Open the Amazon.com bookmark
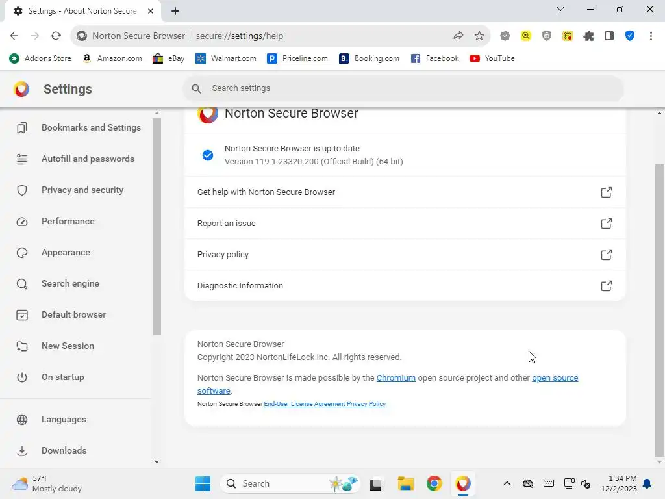The image size is (665, 499). click(112, 58)
